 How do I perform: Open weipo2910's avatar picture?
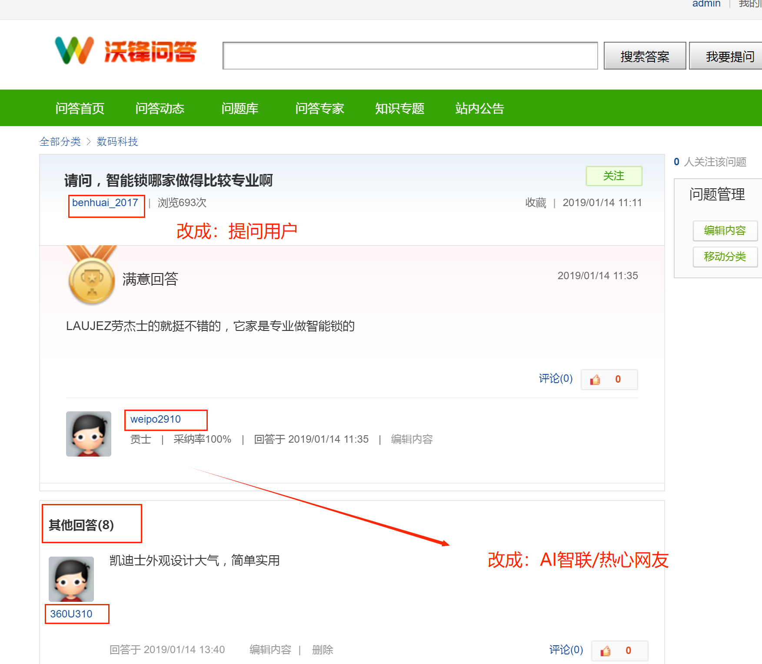89,434
